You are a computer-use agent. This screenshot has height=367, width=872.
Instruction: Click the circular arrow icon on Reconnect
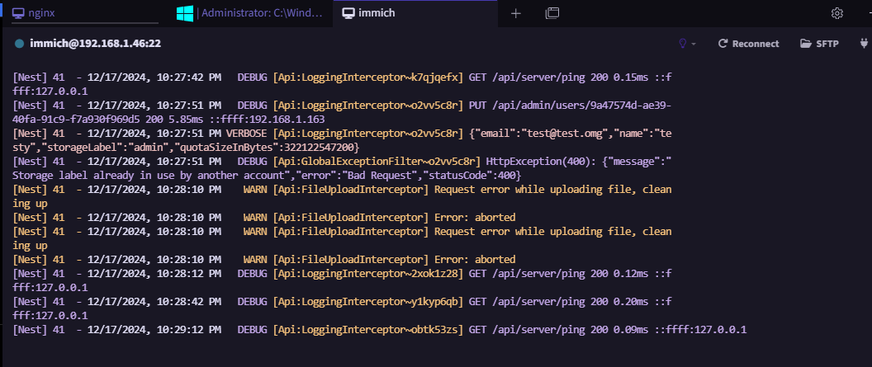coord(723,44)
